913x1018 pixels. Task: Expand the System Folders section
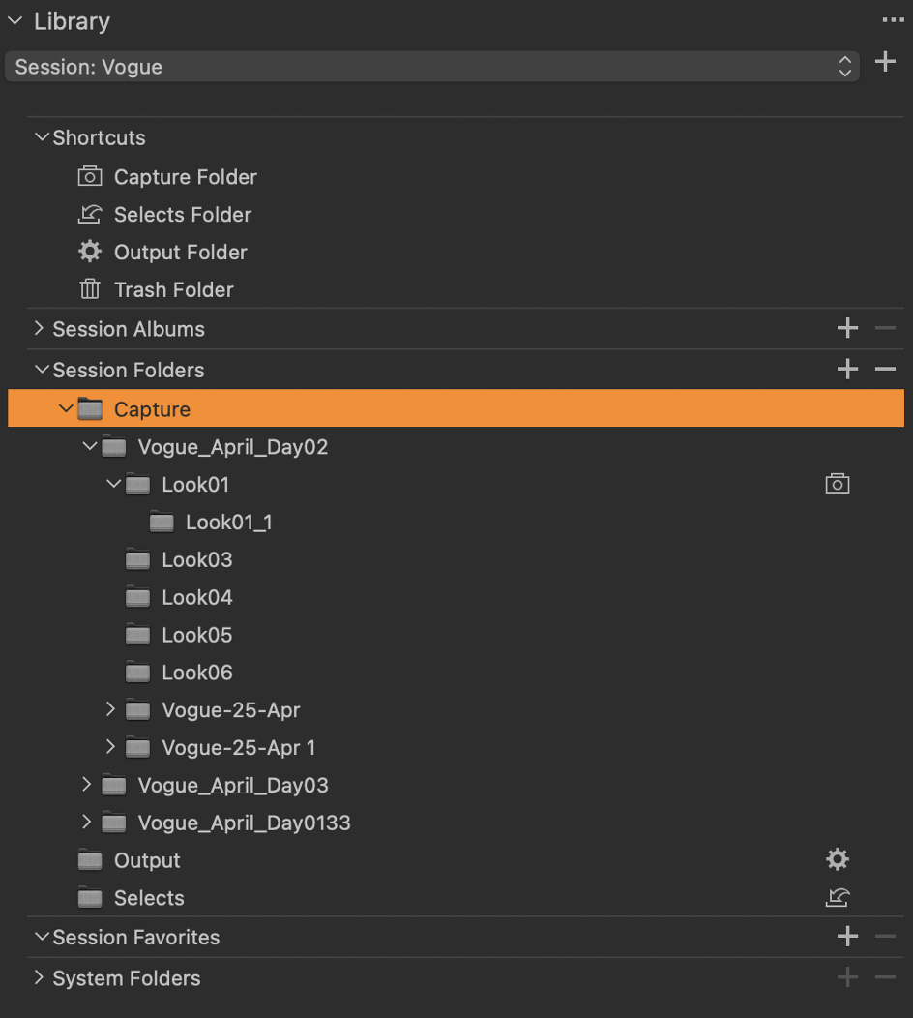point(39,977)
